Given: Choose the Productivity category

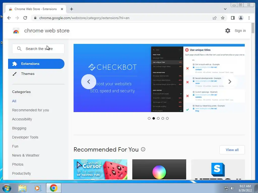Looking at the screenshot, I should tap(22, 173).
